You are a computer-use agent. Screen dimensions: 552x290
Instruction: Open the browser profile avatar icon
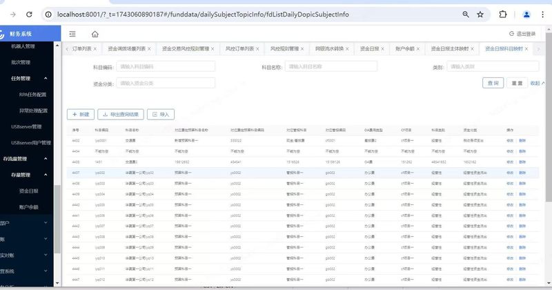(x=526, y=14)
